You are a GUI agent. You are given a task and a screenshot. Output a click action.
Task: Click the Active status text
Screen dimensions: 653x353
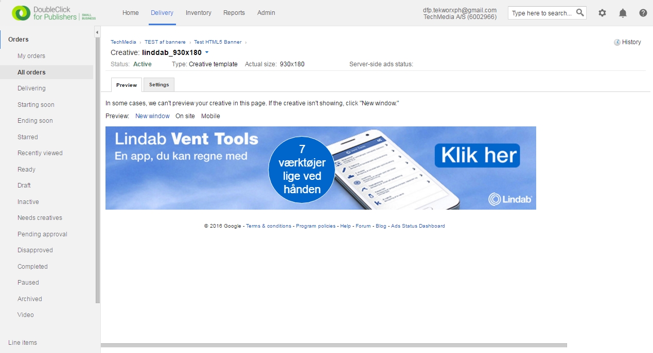tap(143, 64)
